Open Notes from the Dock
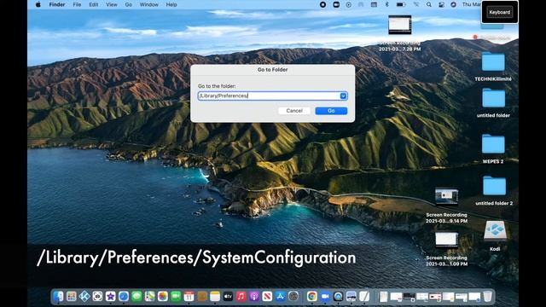 (215, 296)
